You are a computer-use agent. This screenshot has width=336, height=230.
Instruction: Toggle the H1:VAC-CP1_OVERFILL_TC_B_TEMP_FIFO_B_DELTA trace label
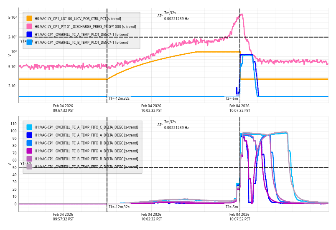tap(86, 159)
